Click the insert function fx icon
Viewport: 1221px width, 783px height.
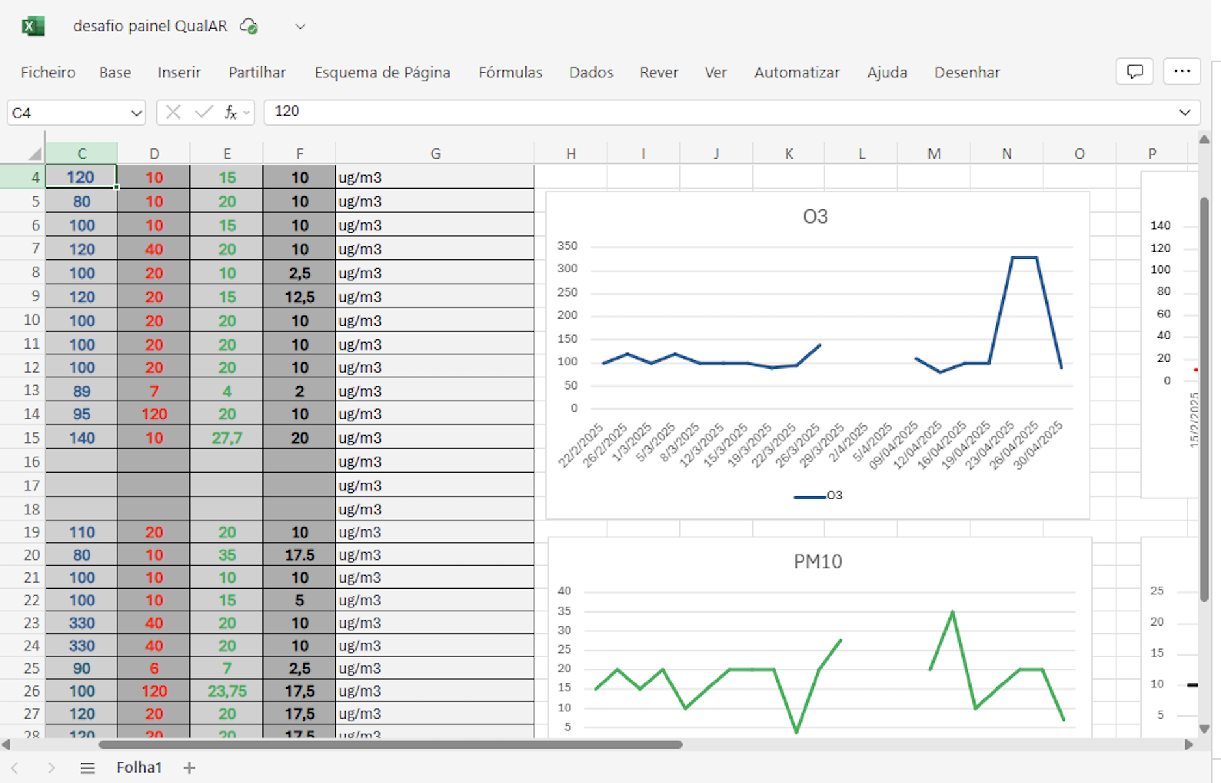[x=230, y=113]
